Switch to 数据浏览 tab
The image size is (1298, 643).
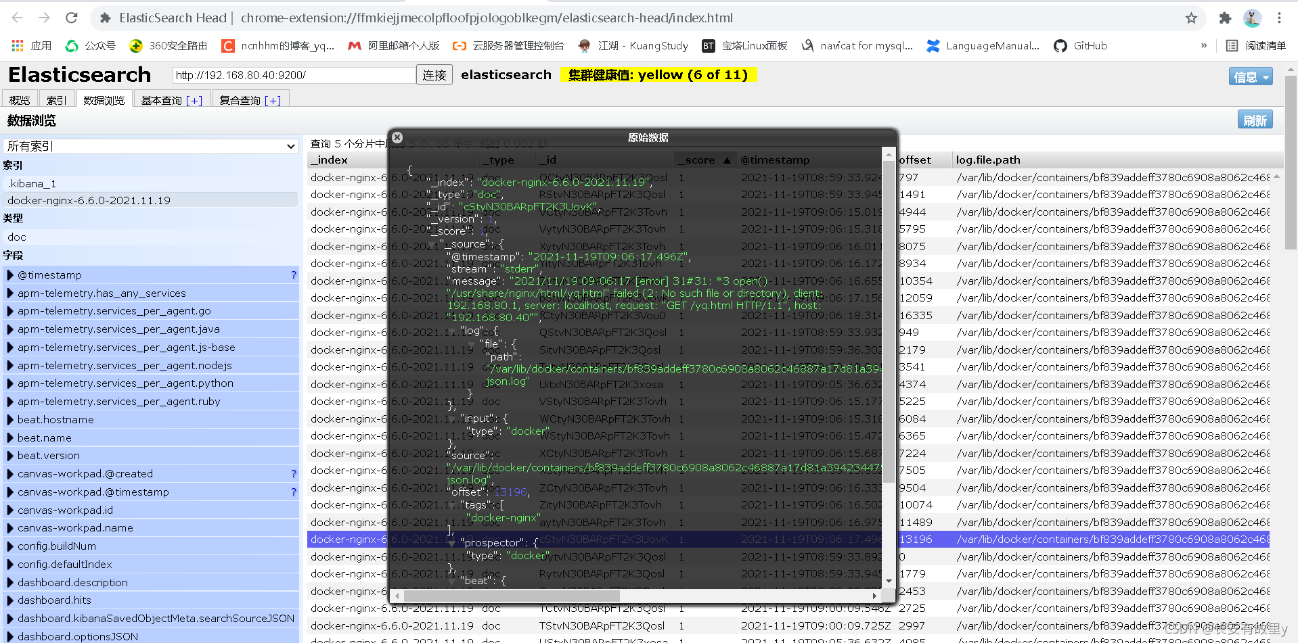coord(104,100)
